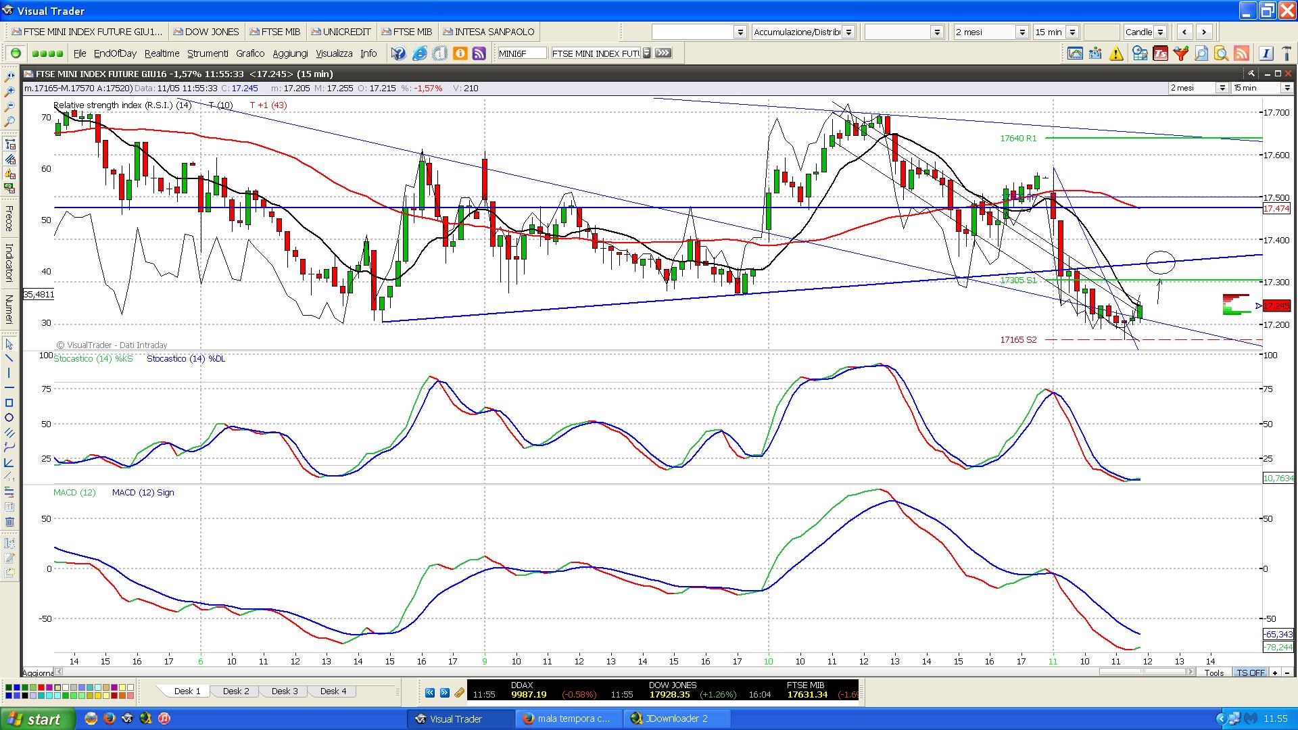
Task: Open the Numeri side panel tab
Action: [x=9, y=309]
